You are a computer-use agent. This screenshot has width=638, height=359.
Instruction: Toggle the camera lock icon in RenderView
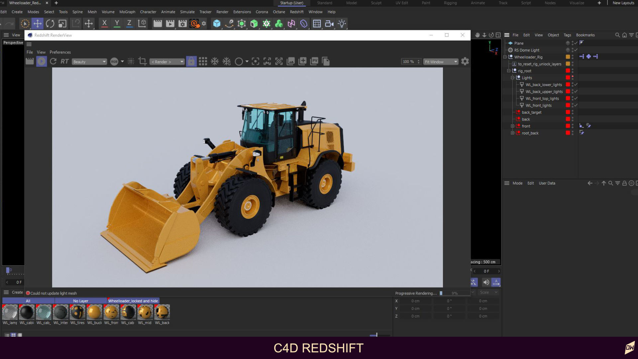click(191, 61)
